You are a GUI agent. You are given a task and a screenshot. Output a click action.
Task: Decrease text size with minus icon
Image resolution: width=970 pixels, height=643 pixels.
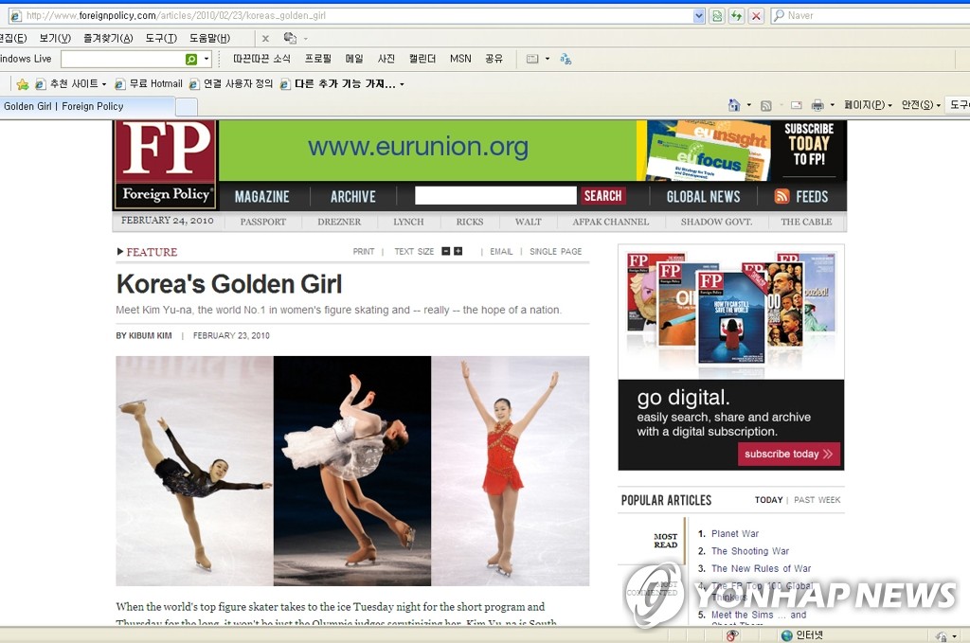point(446,251)
